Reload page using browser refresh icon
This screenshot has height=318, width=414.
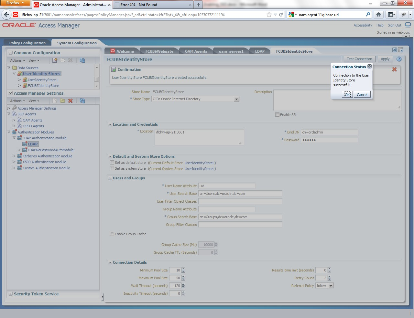[281, 15]
